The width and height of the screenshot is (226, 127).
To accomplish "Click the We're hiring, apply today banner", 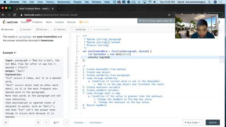I will tap(156, 21).
